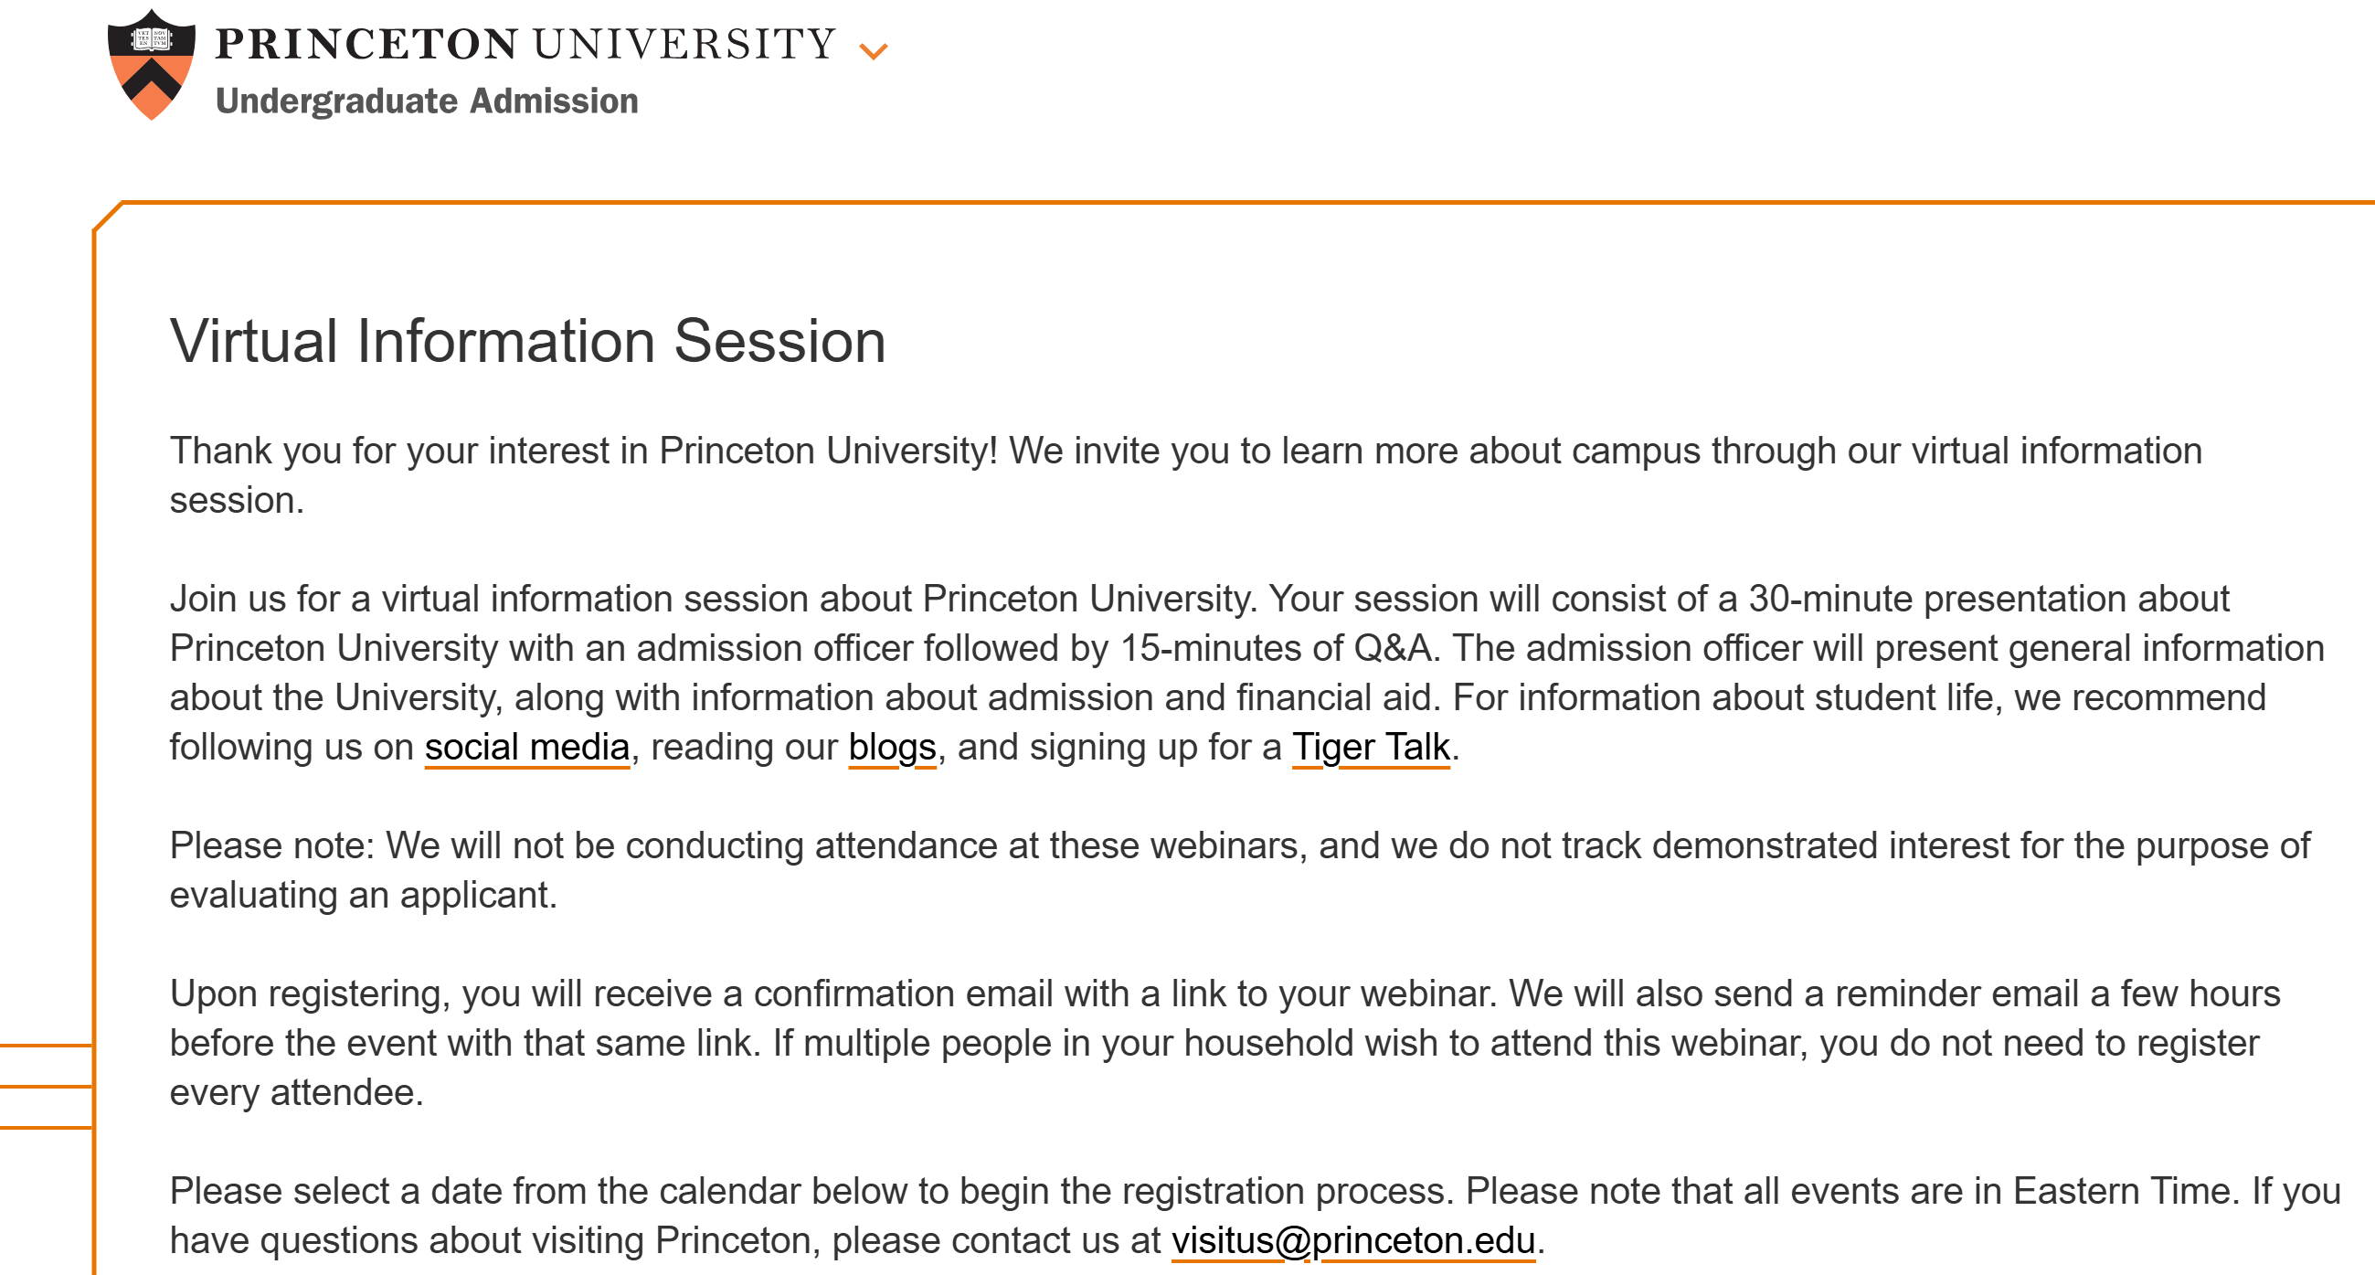Open the social media link
Screen dimensions: 2375x1275
pos(526,747)
